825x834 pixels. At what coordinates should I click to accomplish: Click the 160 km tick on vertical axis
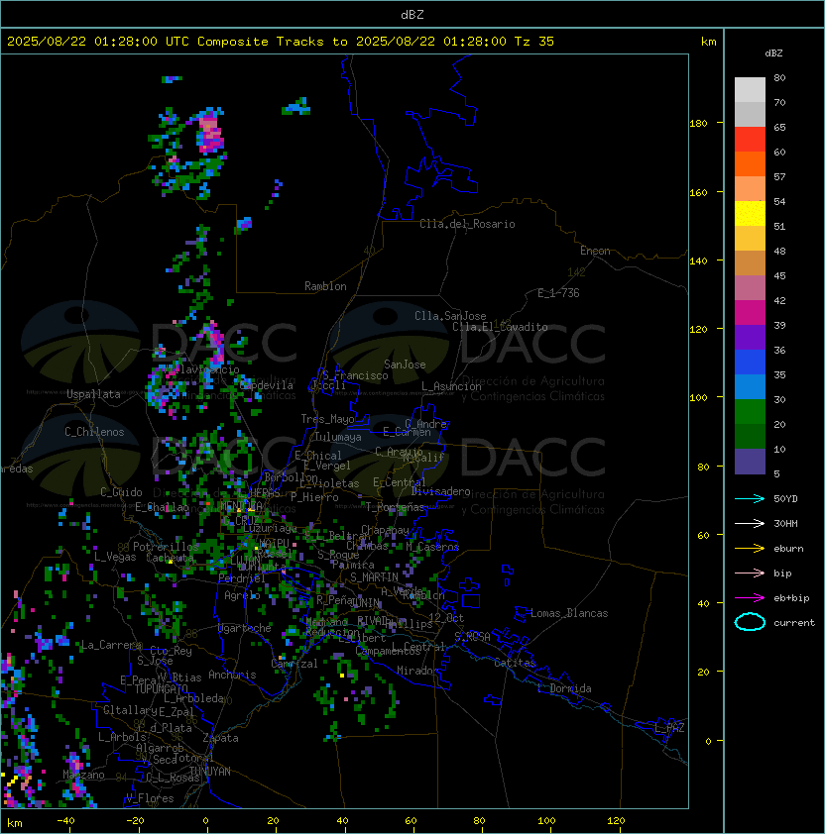[698, 192]
